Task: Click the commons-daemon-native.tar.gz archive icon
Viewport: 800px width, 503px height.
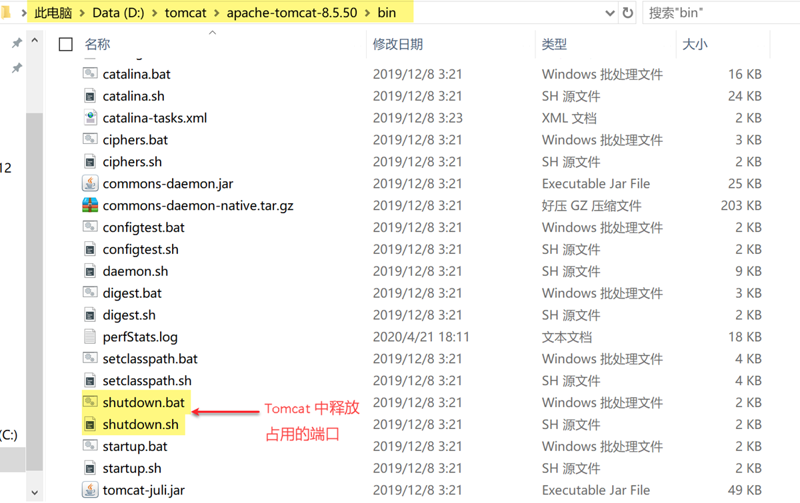Action: point(90,205)
